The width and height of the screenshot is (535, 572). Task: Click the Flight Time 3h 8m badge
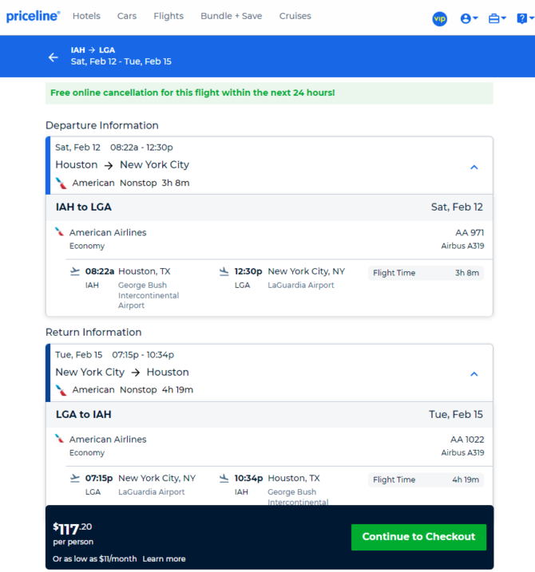point(426,273)
